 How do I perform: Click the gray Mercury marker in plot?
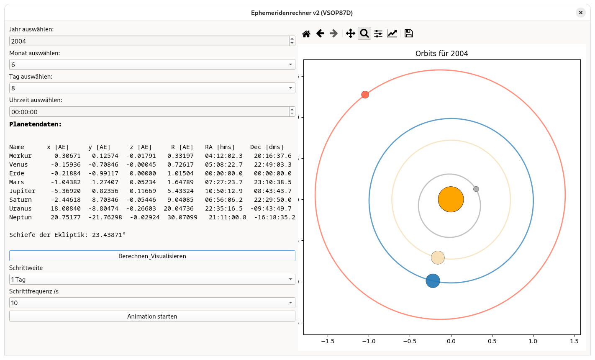coord(476,189)
